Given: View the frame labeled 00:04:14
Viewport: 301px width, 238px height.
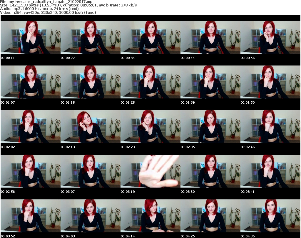Looking at the screenshot, I should tap(150, 216).
